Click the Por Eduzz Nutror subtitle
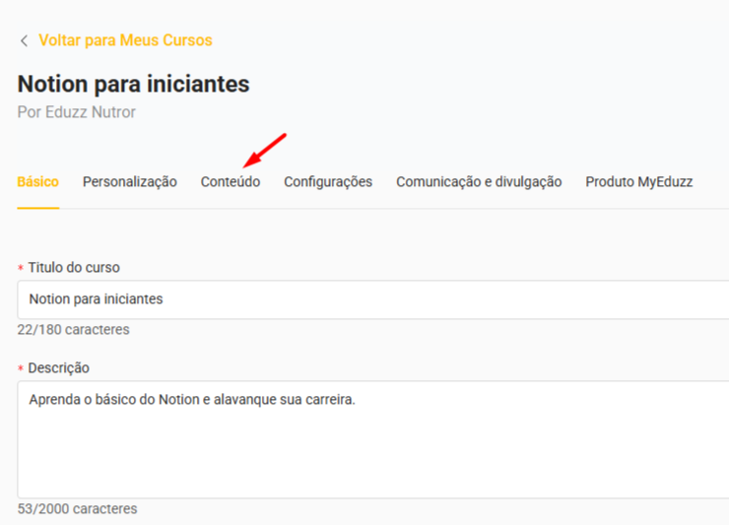Viewport: 729px width, 525px height. tap(76, 112)
